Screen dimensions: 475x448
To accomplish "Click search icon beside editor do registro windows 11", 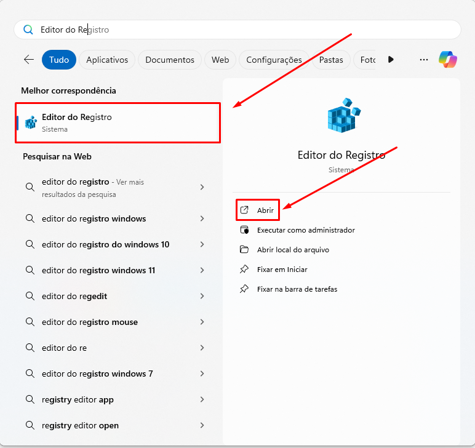I will [x=30, y=270].
